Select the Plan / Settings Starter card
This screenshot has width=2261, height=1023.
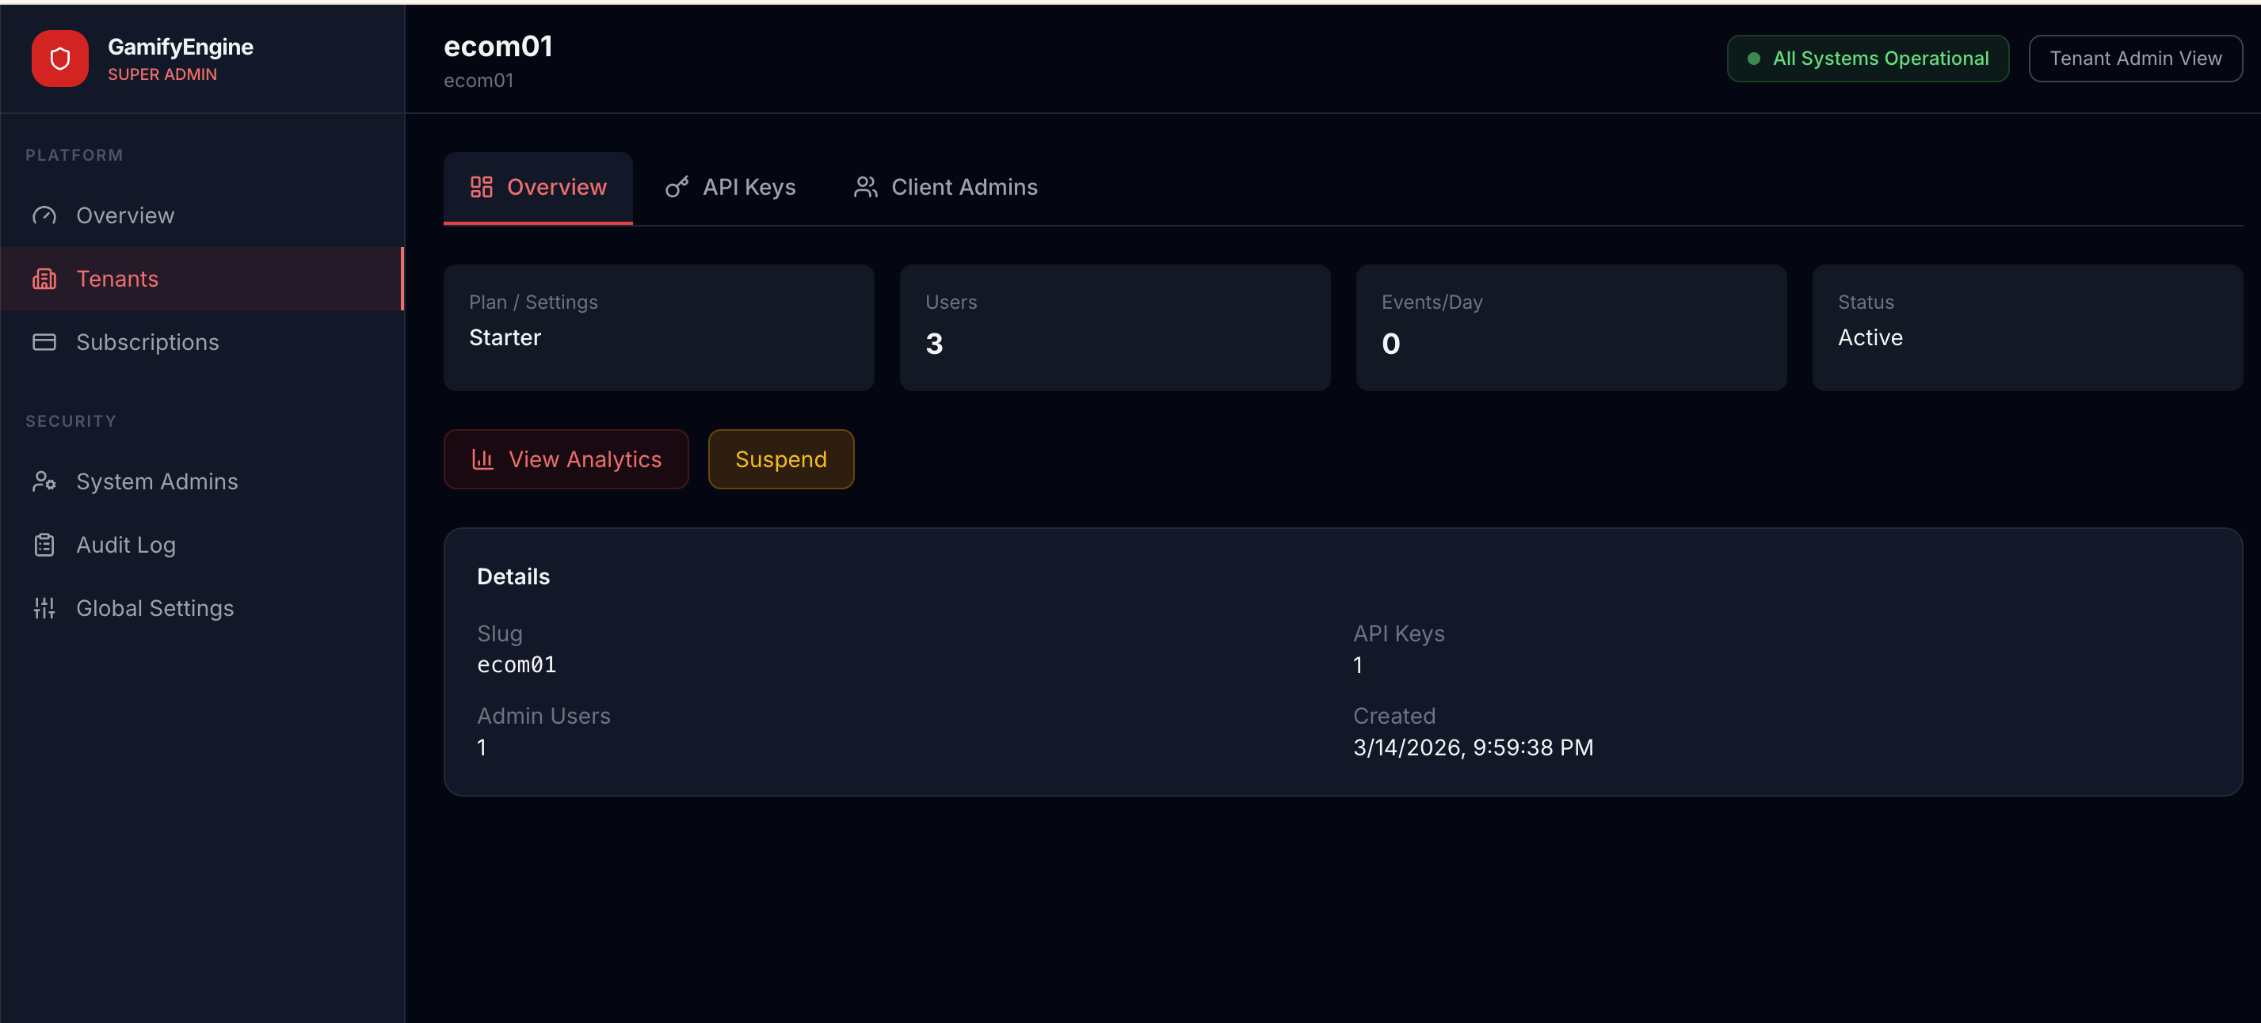(x=658, y=327)
